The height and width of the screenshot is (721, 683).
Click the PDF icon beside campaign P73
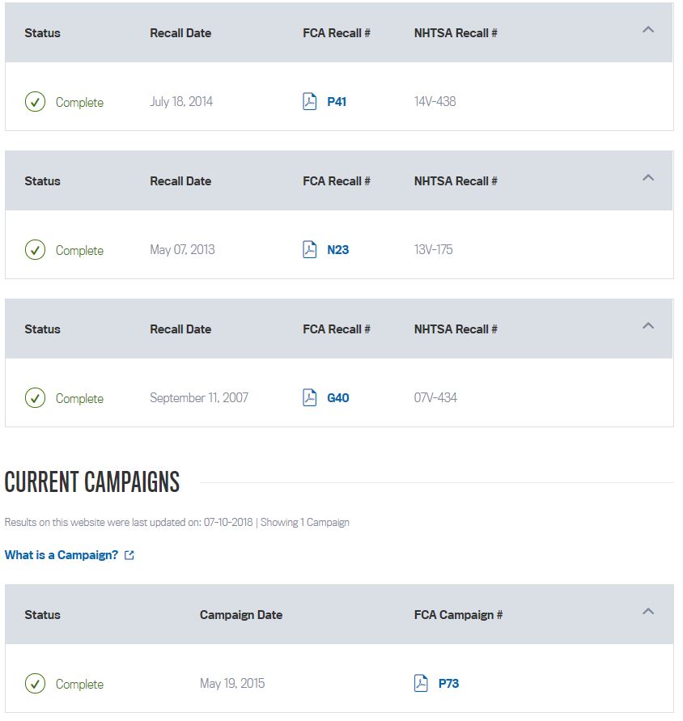(x=421, y=684)
